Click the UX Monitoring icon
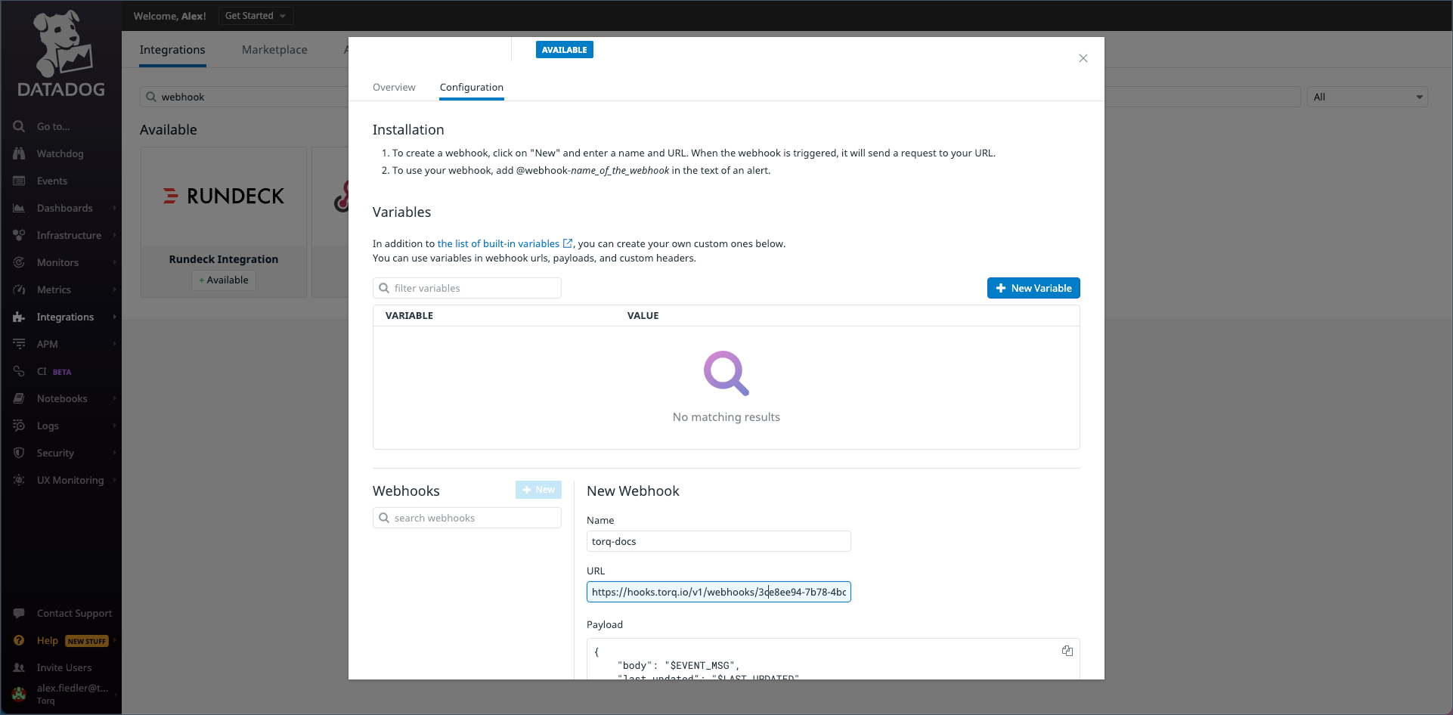Screen dimensions: 1453x715 coord(19,480)
